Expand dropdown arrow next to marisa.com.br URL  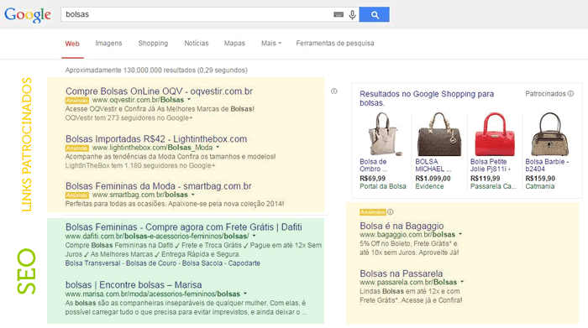pyautogui.click(x=245, y=294)
